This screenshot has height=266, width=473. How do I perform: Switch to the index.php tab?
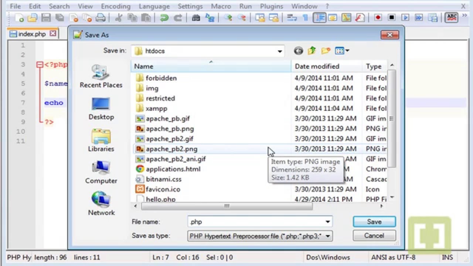(33, 34)
